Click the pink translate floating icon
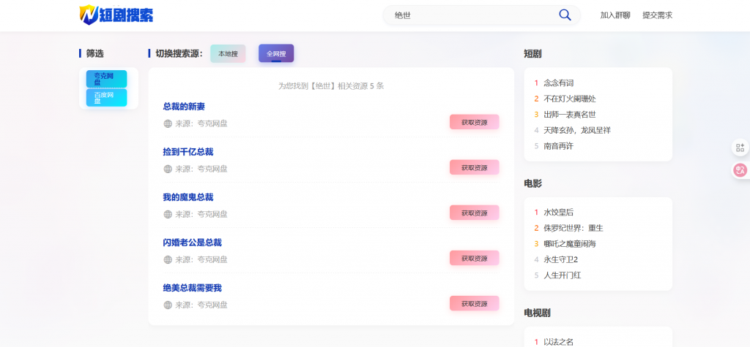The height and width of the screenshot is (347, 750). point(739,170)
